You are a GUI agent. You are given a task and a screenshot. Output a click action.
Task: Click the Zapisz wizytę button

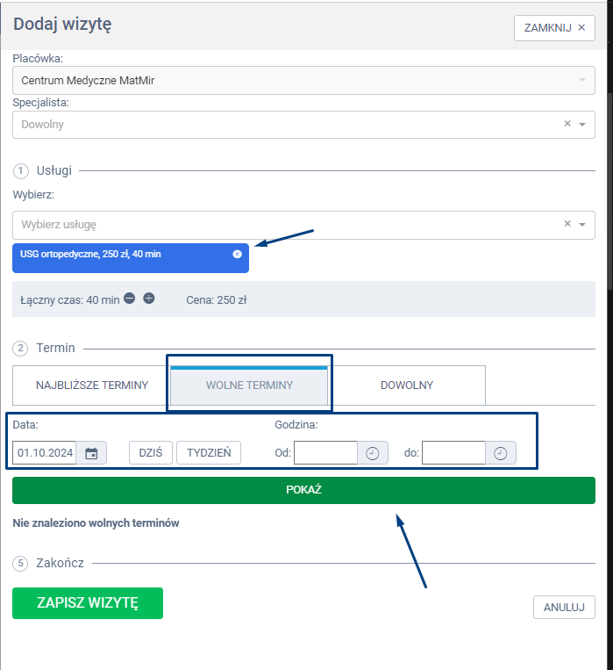[x=88, y=603]
